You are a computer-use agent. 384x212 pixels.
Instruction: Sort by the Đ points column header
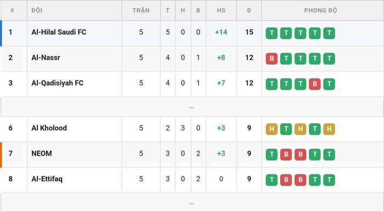click(x=249, y=10)
